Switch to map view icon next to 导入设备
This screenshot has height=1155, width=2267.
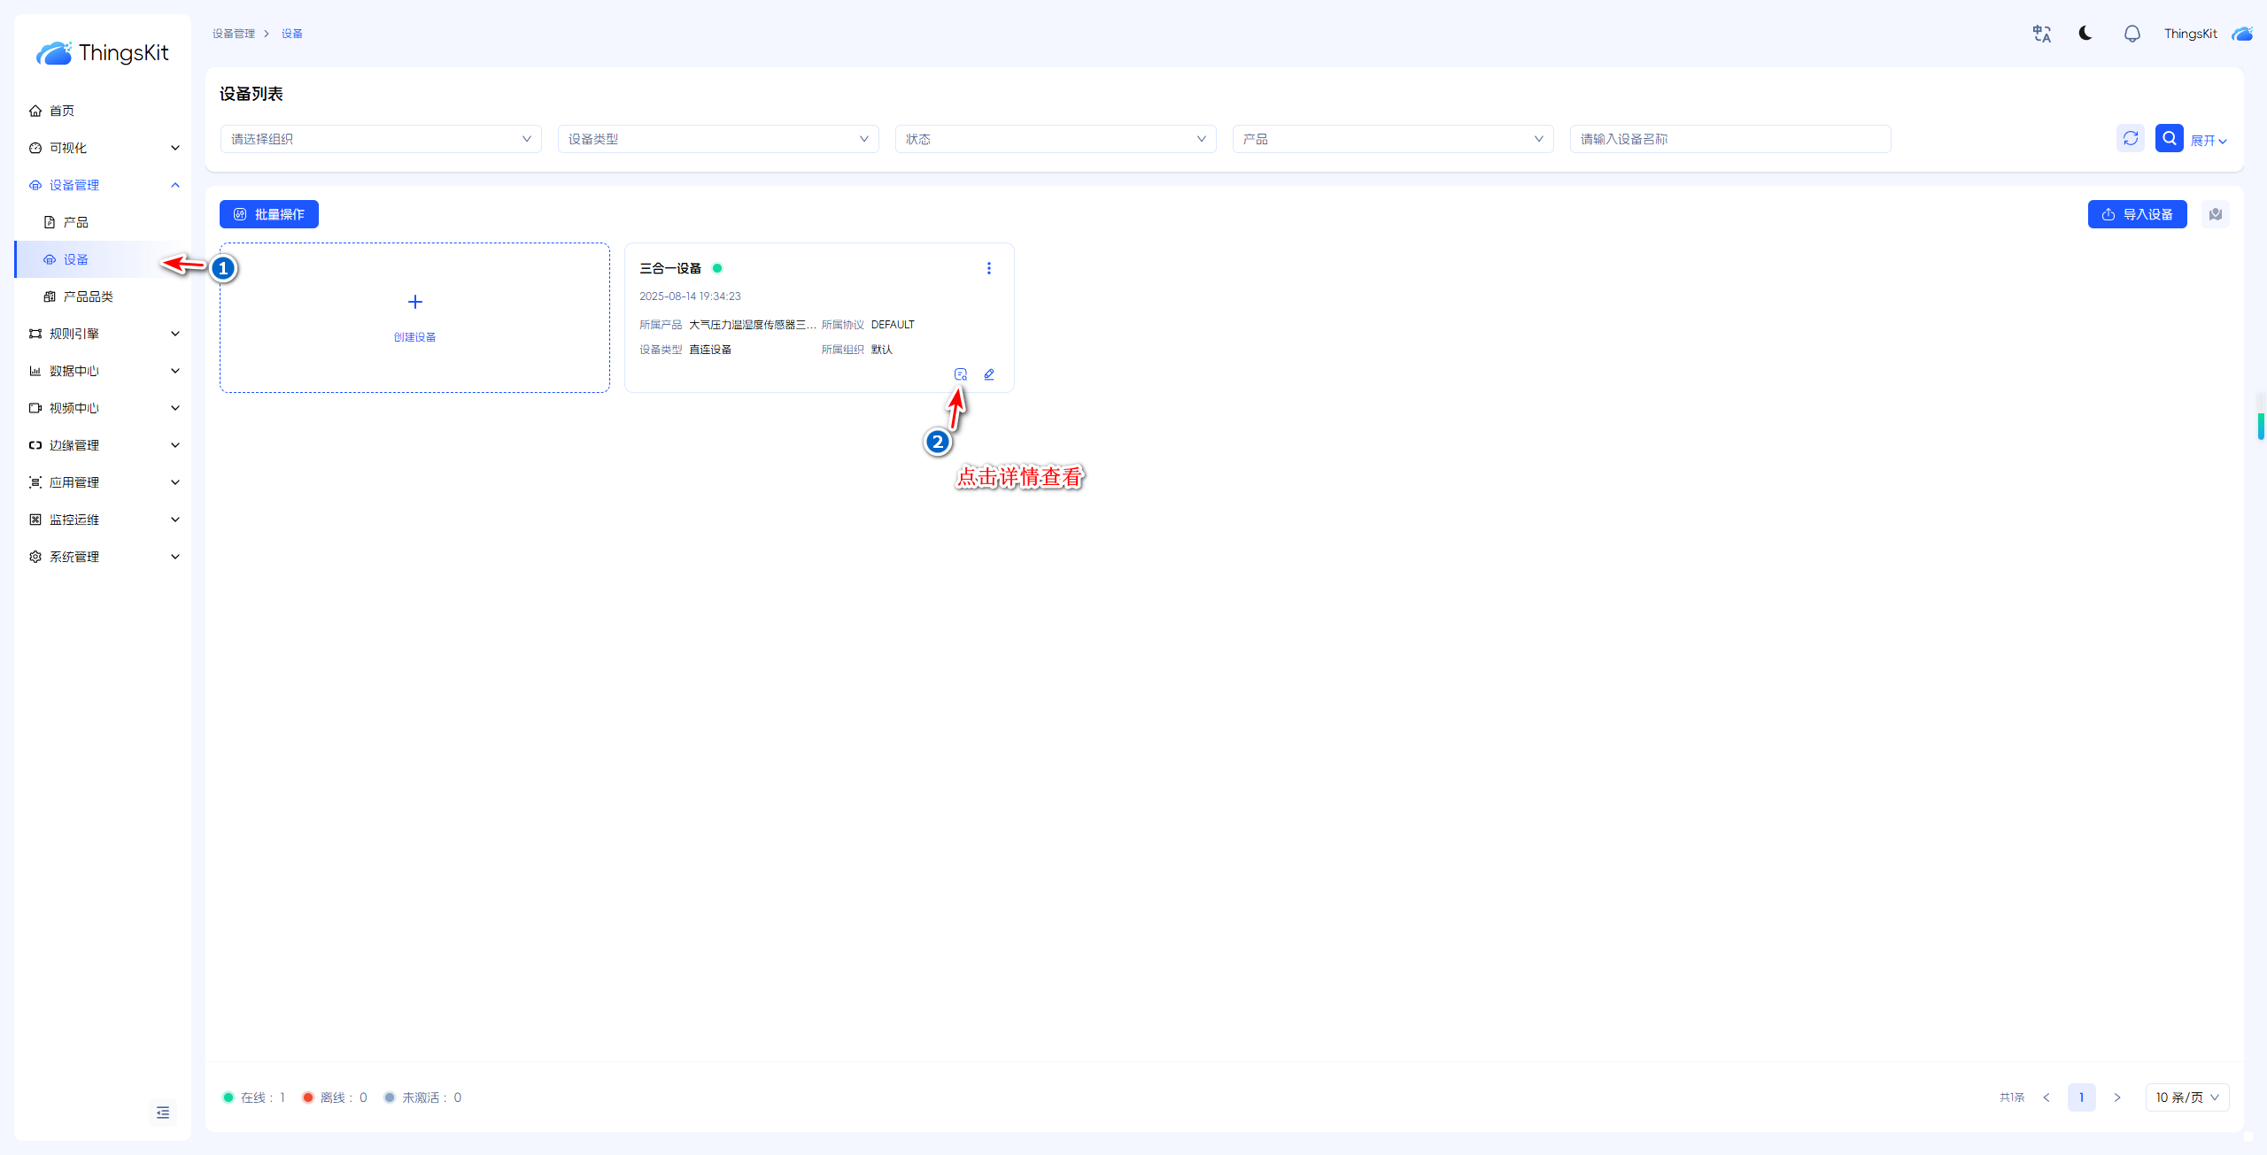tap(2216, 214)
